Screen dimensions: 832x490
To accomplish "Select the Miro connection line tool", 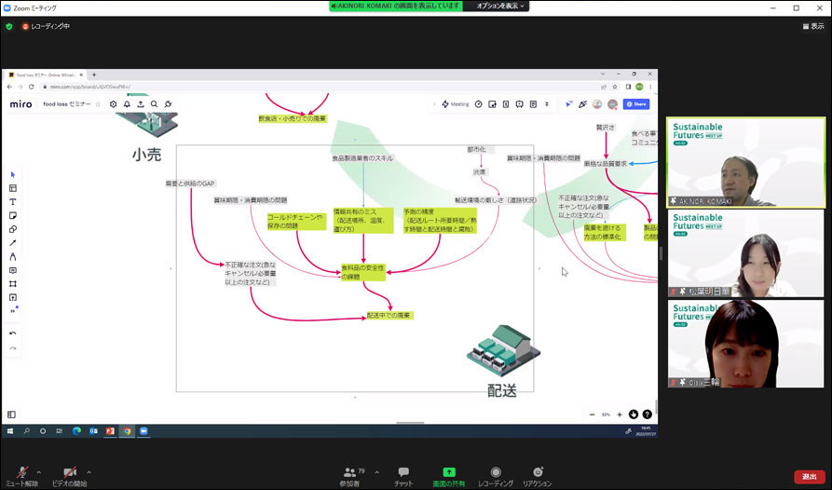I will click(x=13, y=243).
